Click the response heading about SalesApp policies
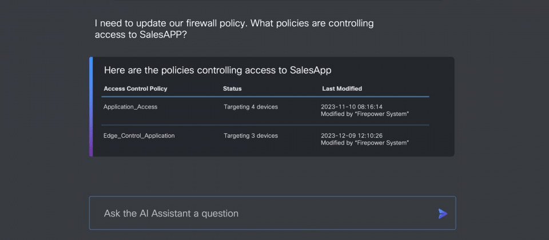This screenshot has width=549, height=240. click(x=217, y=70)
